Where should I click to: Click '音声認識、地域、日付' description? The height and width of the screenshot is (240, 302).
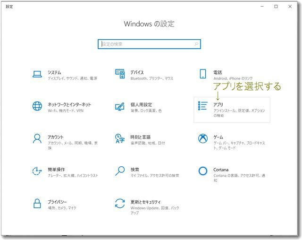(x=148, y=143)
